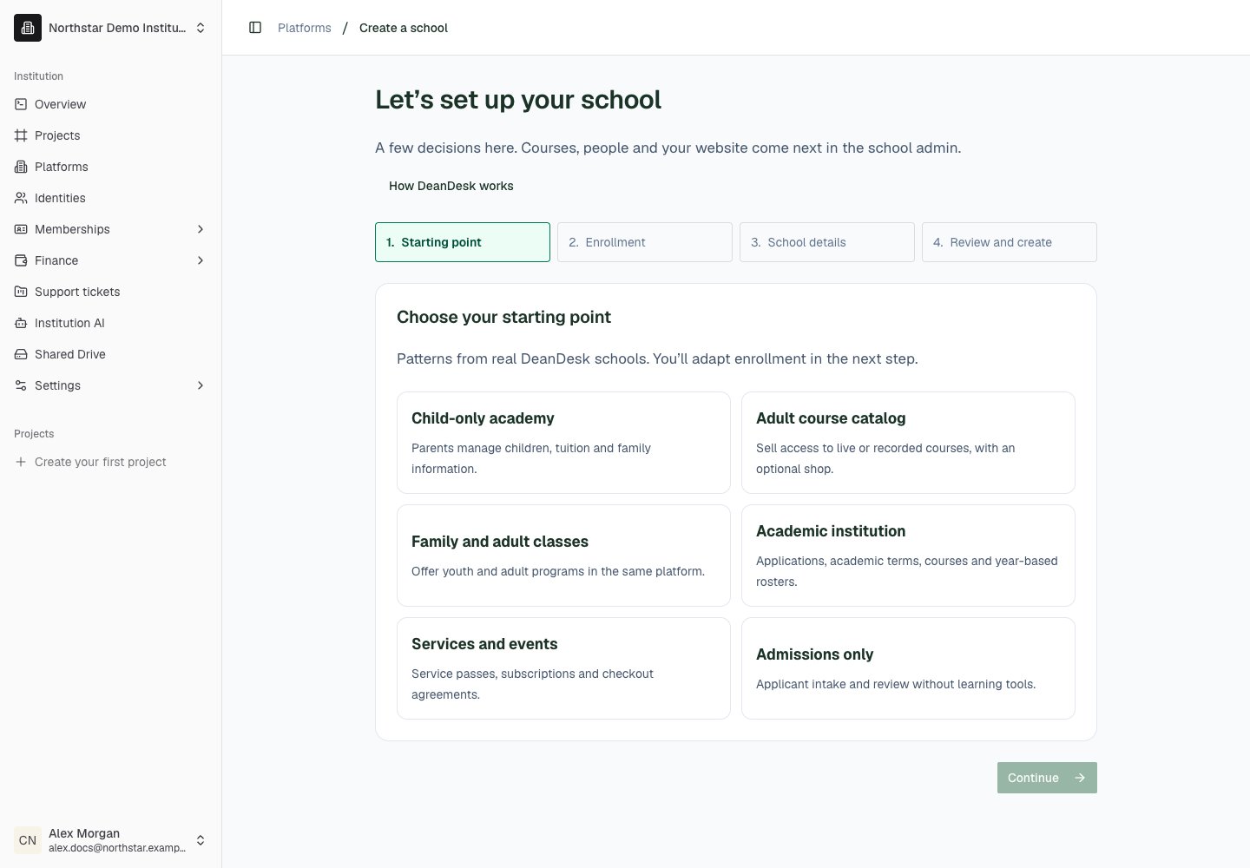Open Support tickets in the sidebar
1250x868 pixels.
pos(111,292)
